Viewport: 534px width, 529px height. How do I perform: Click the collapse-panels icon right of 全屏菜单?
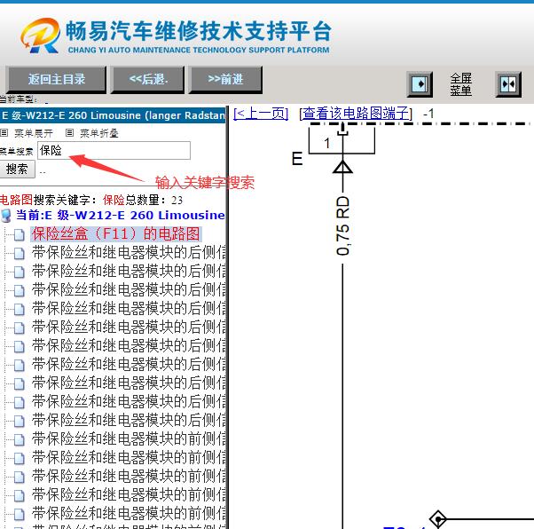click(508, 83)
